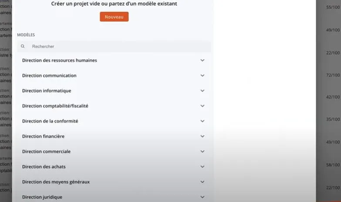Expand Direction des moyens généraux chevron
Screen dimensions: 341x202
pos(203,182)
